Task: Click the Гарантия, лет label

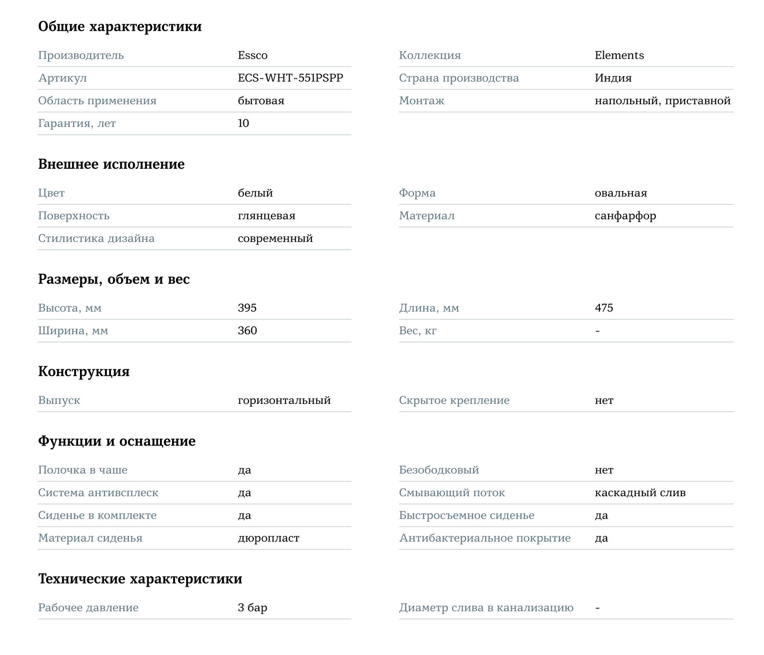Action: point(77,124)
